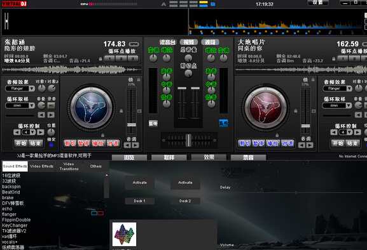
Task: Toggle second Activate button above Deck 2
Action: tap(185, 183)
